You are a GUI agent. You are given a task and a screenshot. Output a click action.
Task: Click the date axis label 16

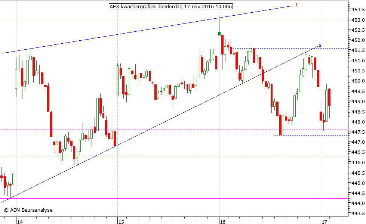(223, 222)
